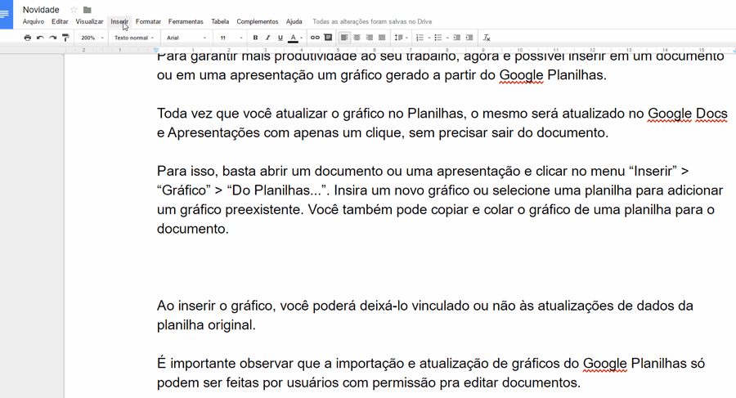
Task: Click the undo icon
Action: click(x=40, y=38)
